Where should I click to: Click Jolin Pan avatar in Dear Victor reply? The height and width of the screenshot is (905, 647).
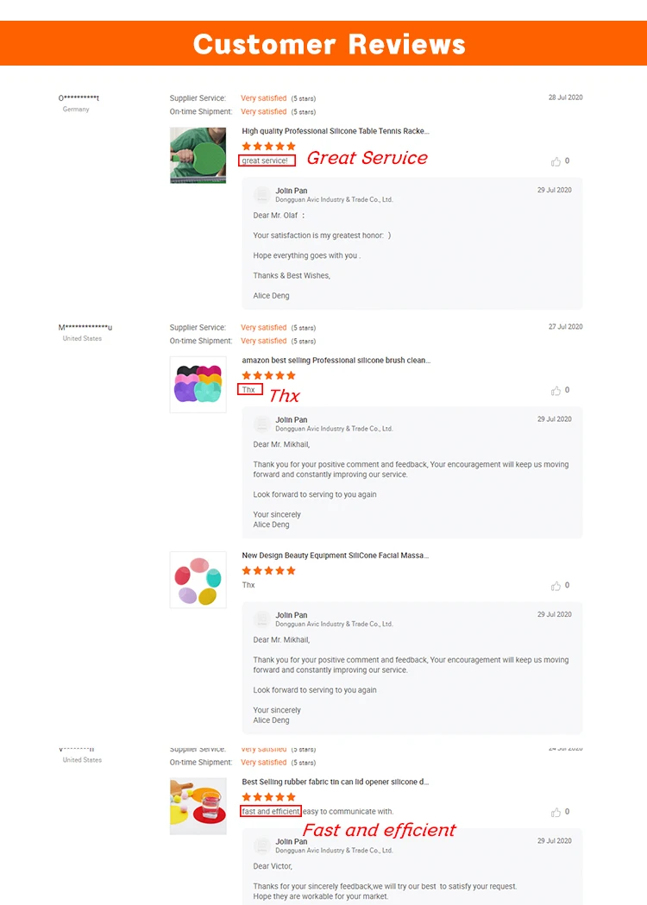click(262, 845)
